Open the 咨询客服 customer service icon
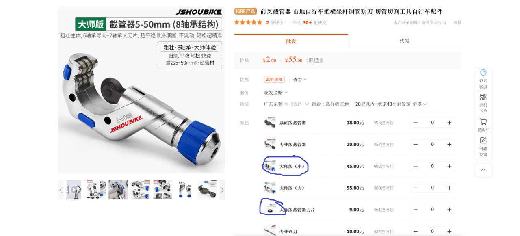Image resolution: width=520 pixels, height=236 pixels. click(483, 73)
